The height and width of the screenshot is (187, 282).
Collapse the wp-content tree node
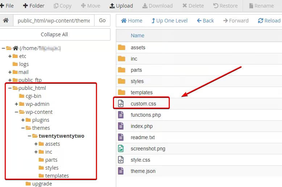coord(16,112)
